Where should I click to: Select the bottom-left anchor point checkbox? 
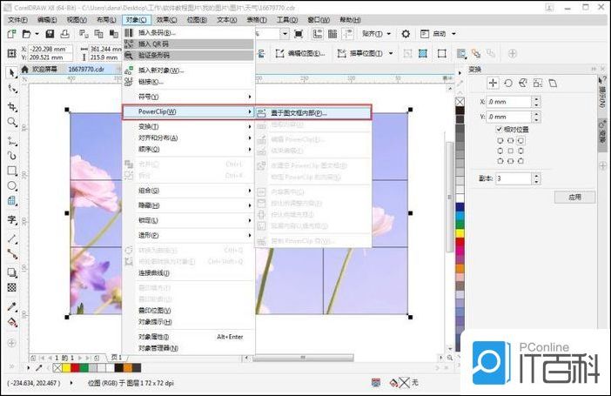coord(500,161)
